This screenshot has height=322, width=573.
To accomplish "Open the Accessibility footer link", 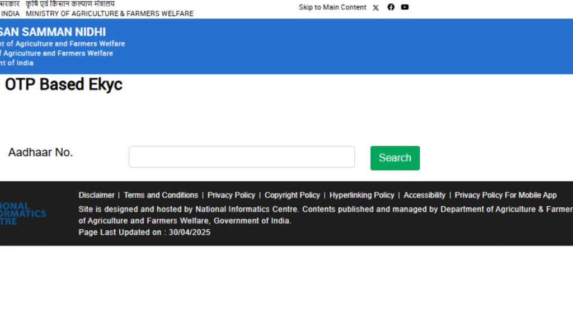I will (x=424, y=195).
